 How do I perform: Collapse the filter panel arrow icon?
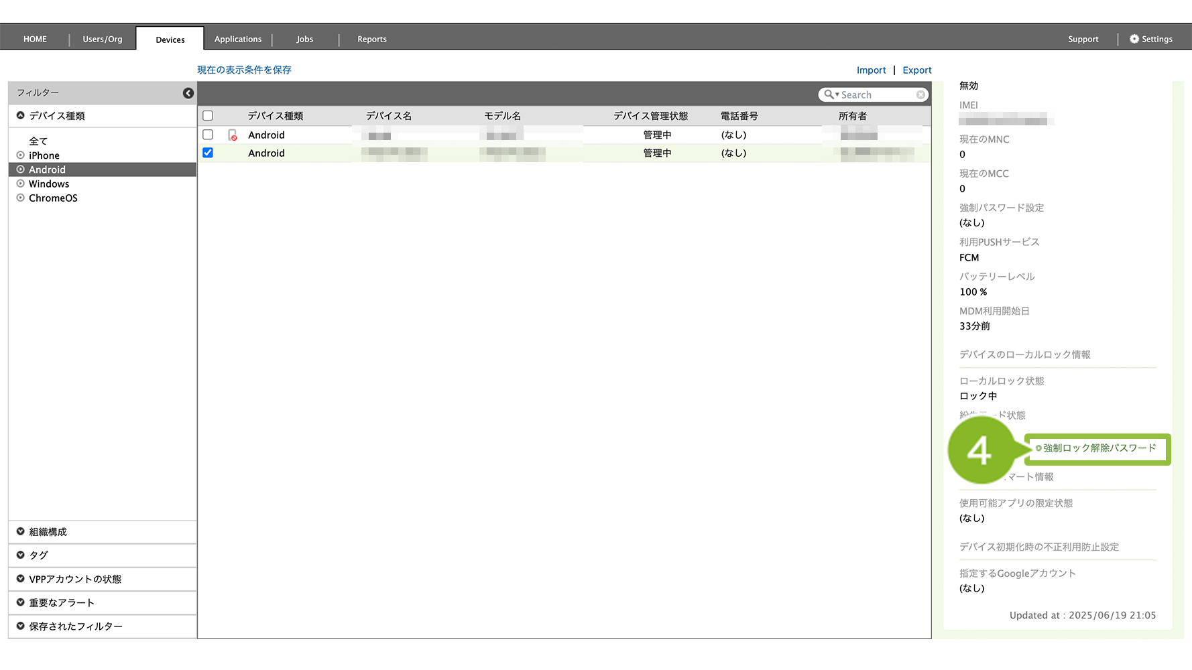pyautogui.click(x=188, y=93)
